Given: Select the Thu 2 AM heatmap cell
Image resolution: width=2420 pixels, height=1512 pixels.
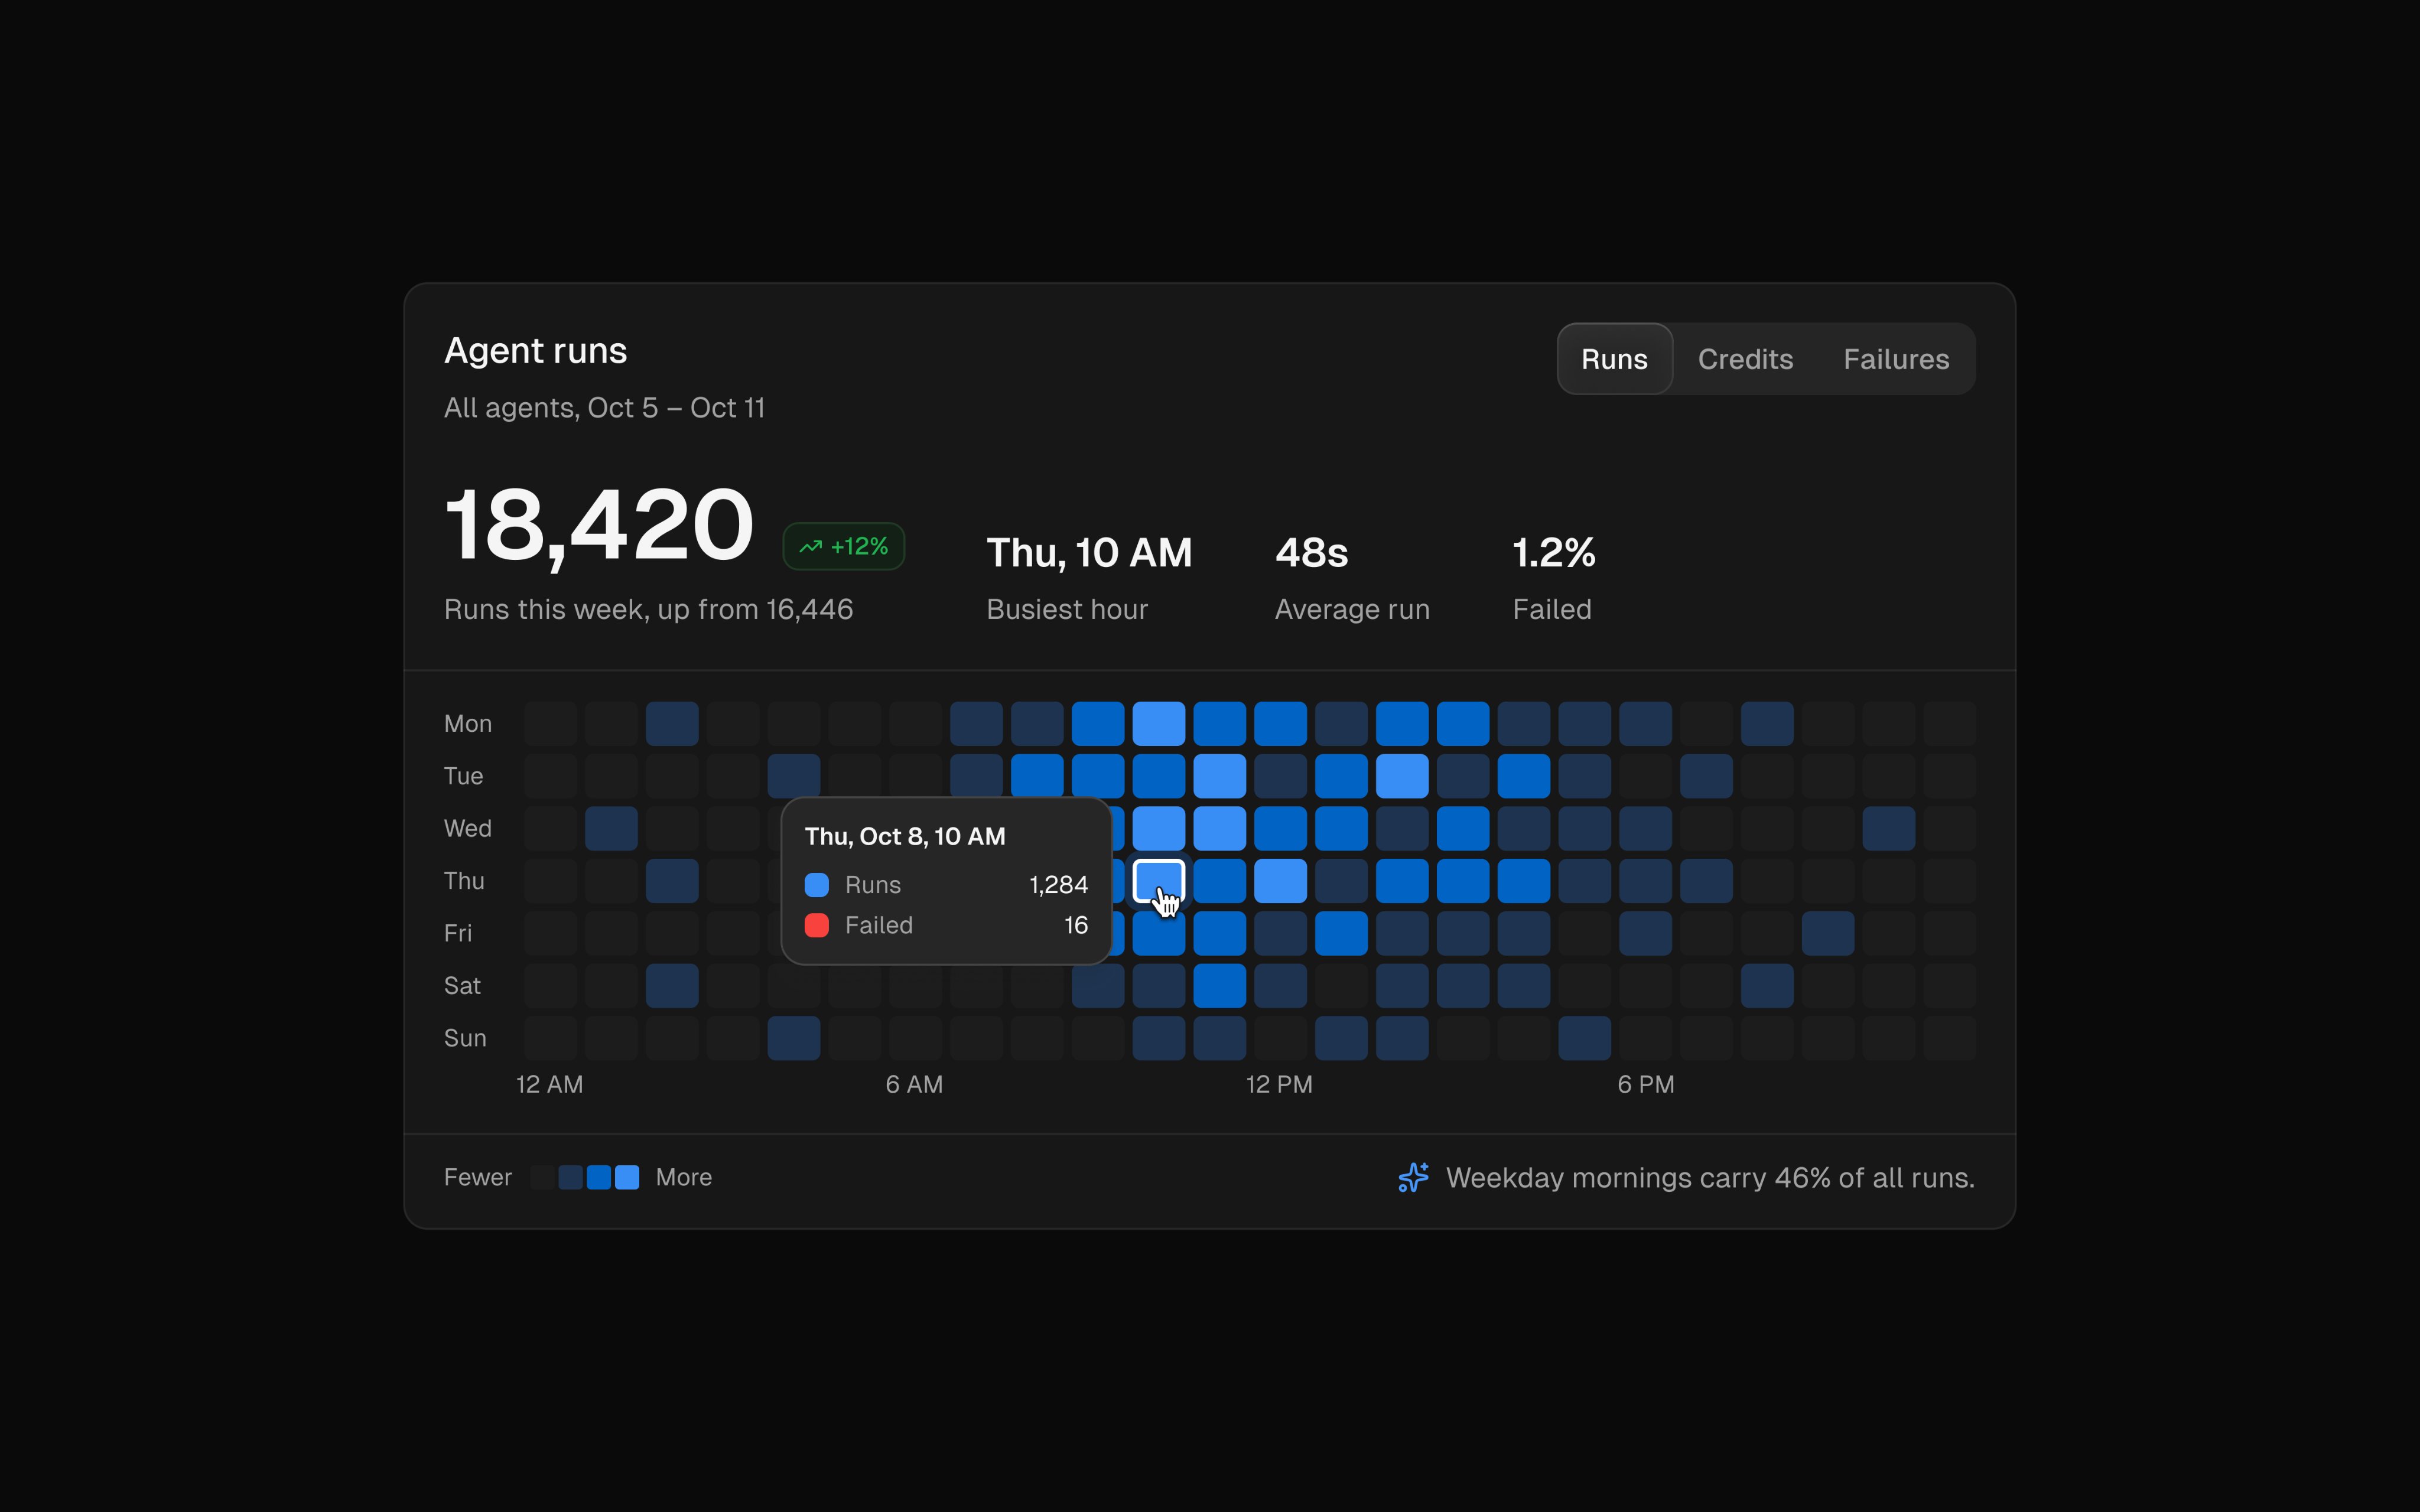Looking at the screenshot, I should pyautogui.click(x=672, y=881).
